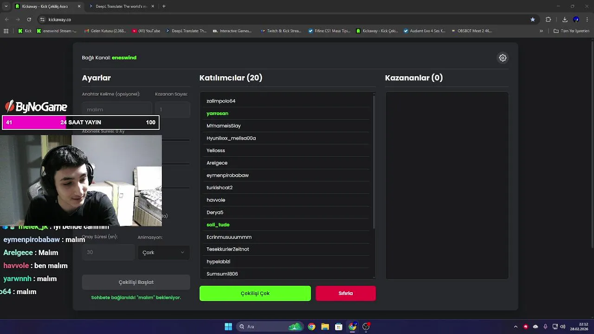
Task: Open OBS Studio from the taskbar
Action: (x=366, y=327)
